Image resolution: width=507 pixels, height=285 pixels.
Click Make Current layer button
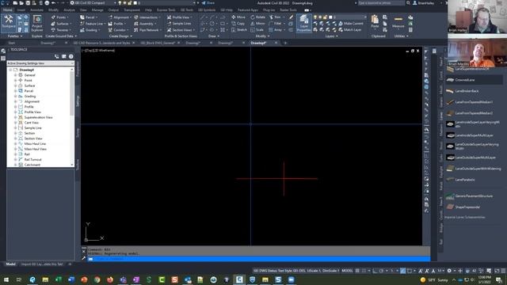coord(351,24)
